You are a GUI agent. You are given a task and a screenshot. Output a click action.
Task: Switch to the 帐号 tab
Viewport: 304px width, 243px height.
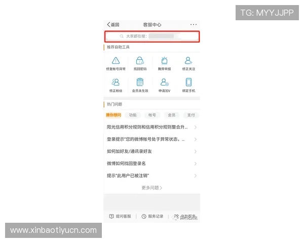152,115
